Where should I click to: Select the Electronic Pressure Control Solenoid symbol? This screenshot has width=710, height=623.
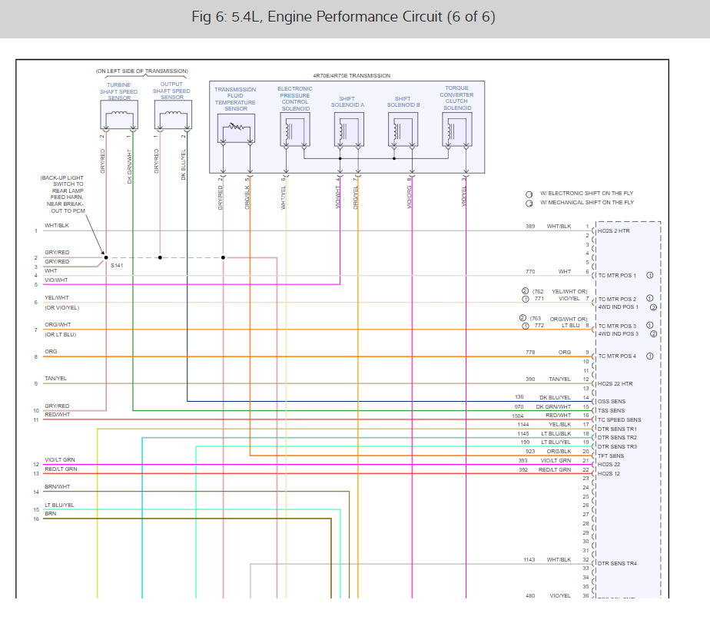(295, 130)
